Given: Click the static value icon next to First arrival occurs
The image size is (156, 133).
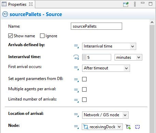Looking at the screenshot, I should 76,68.
